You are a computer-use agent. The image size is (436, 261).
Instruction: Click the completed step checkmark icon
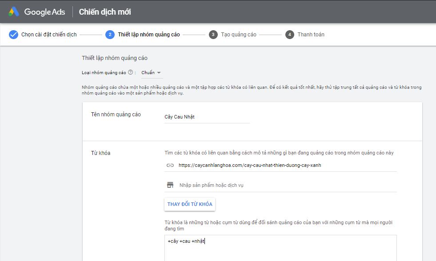[x=13, y=35]
